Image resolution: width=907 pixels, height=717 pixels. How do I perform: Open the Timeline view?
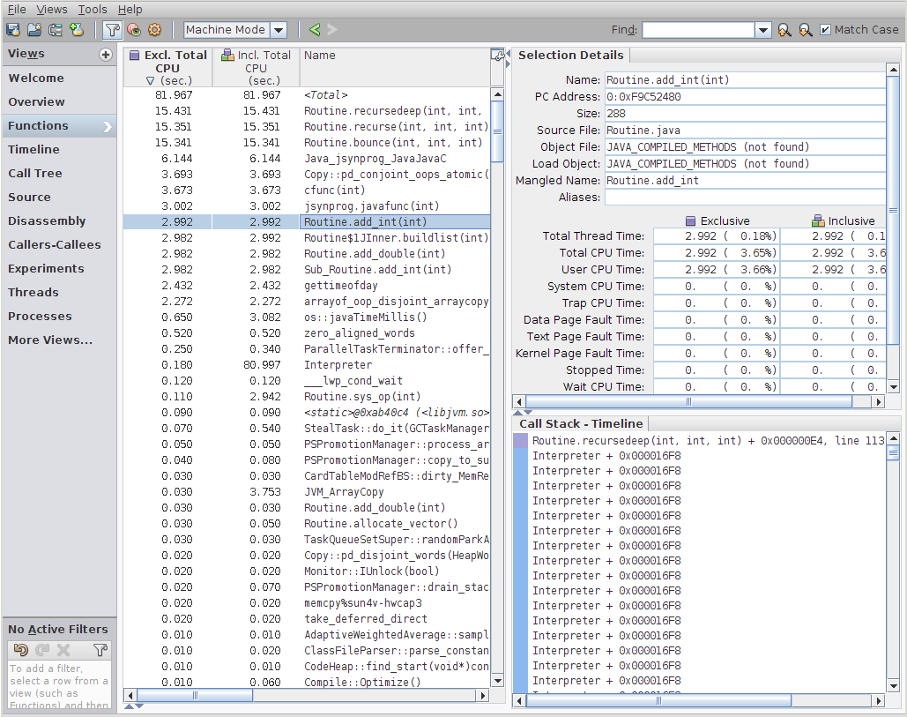[59, 149]
